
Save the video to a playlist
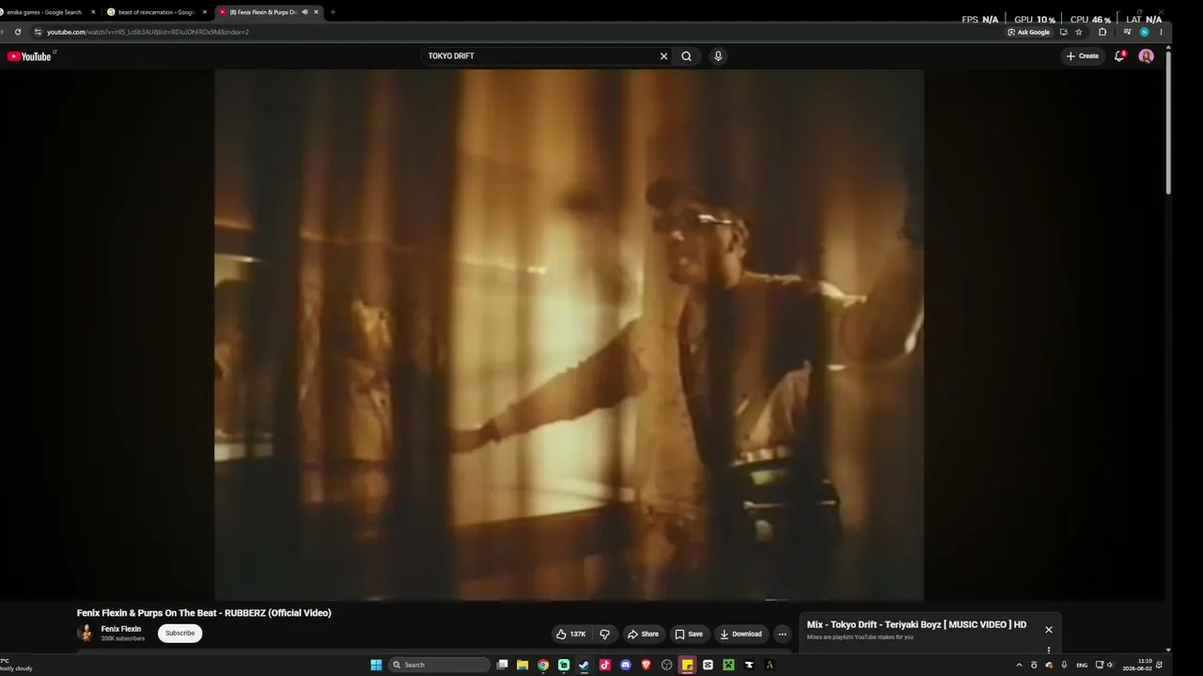tap(688, 634)
